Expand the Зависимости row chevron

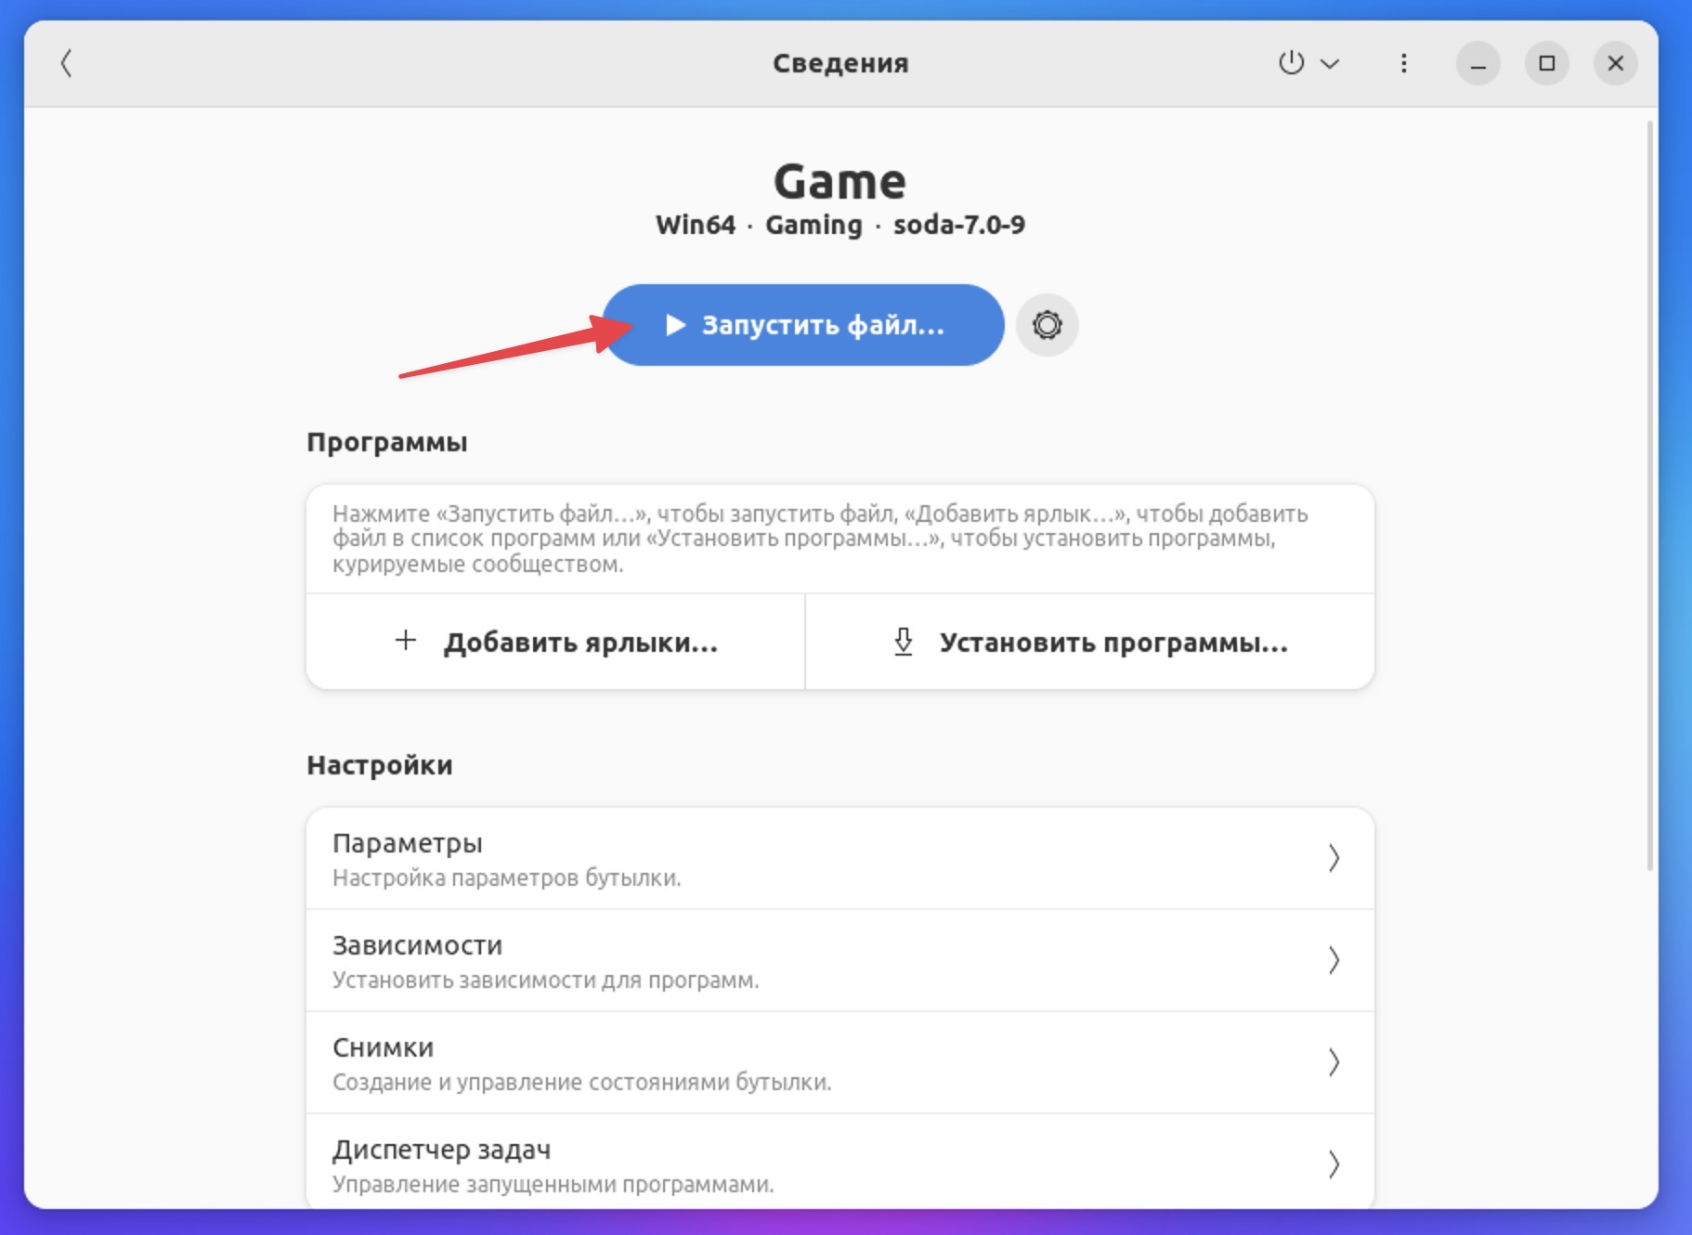1334,960
